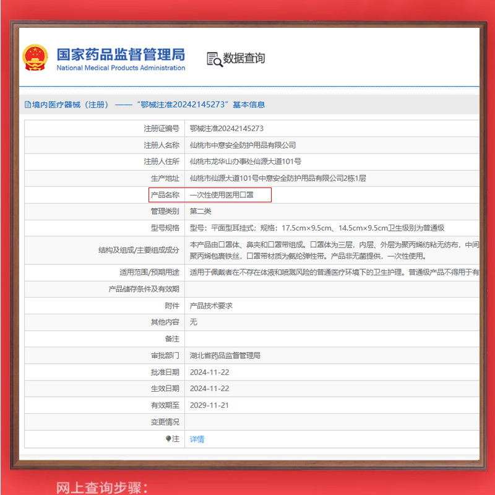495x495 pixels.
Task: Select 产品技术要求 attachment value
Action: tap(211, 306)
